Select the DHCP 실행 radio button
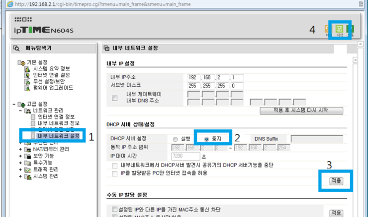368x217 pixels. [x=175, y=139]
